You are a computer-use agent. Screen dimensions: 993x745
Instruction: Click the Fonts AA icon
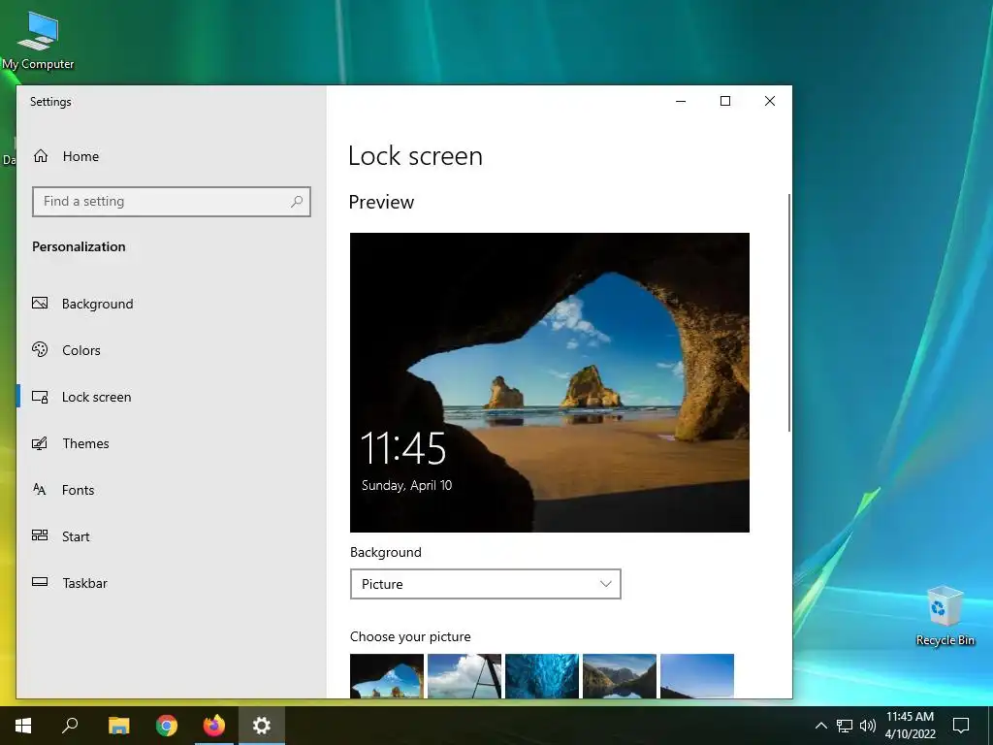click(39, 489)
